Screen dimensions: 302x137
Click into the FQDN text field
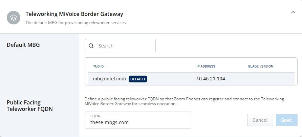coord(138,122)
